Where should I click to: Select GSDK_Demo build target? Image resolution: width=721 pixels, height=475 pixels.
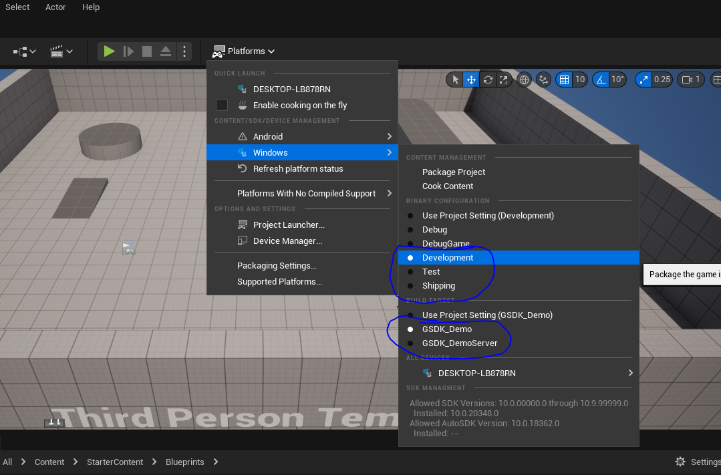[519, 329]
